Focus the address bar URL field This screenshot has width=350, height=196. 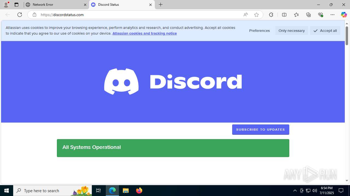point(139,15)
